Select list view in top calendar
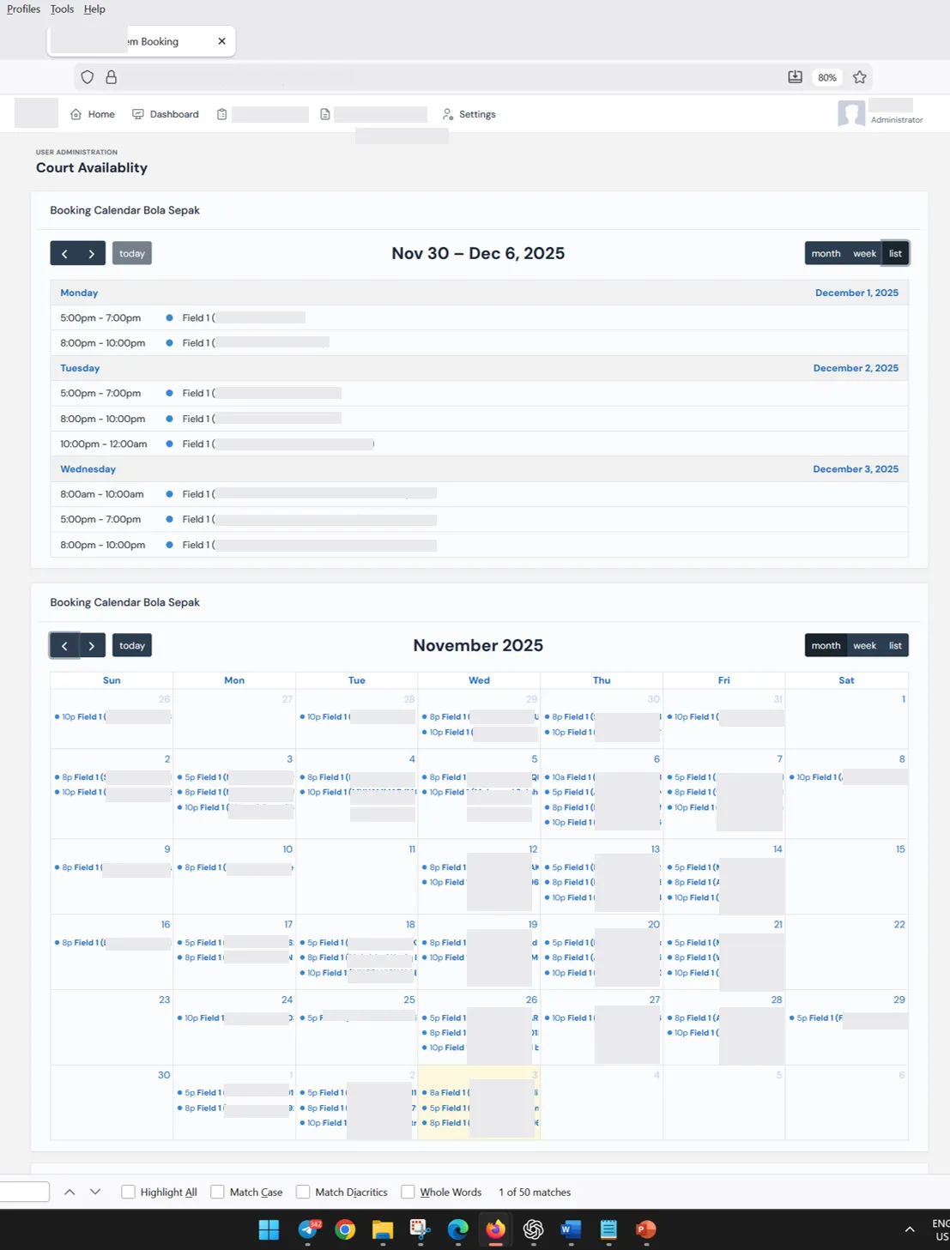 click(x=895, y=253)
